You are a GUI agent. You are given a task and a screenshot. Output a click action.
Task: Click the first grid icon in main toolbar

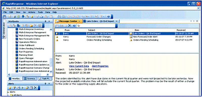[x=4, y=17]
